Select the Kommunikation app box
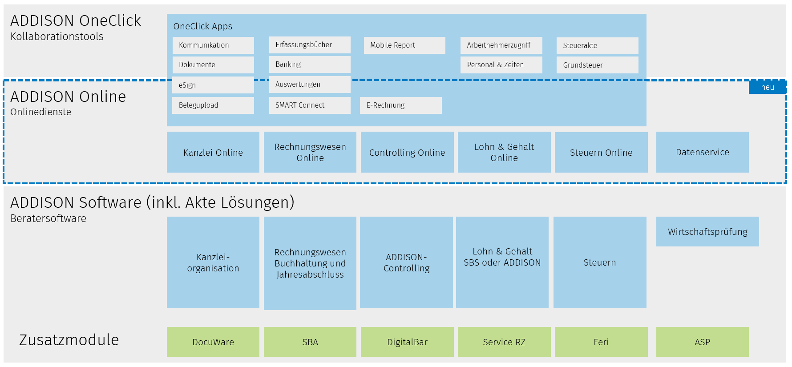 (x=213, y=45)
